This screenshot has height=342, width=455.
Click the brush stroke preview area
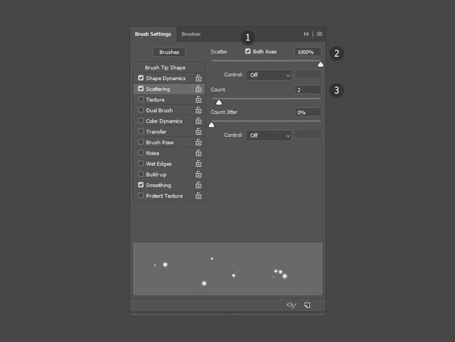(227, 269)
